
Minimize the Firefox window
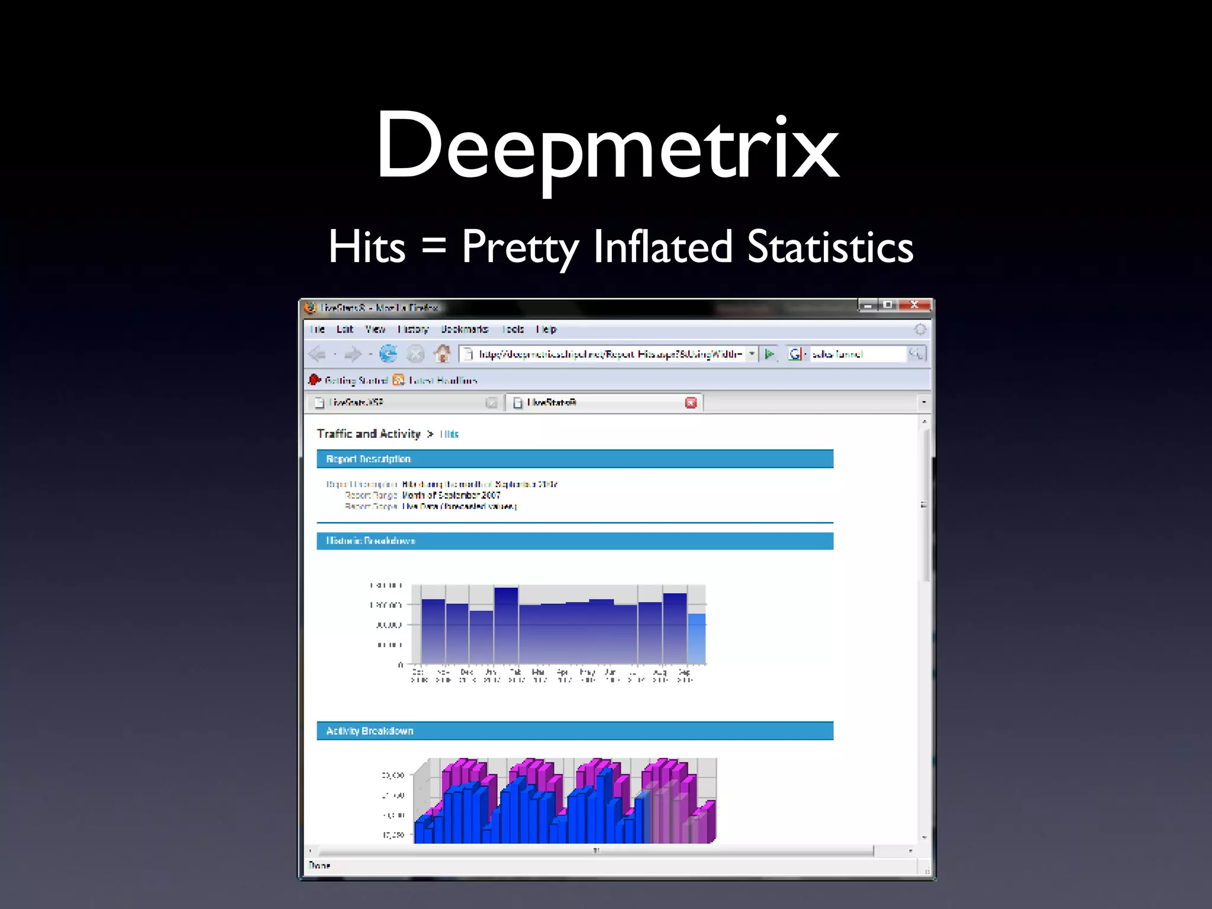click(868, 305)
